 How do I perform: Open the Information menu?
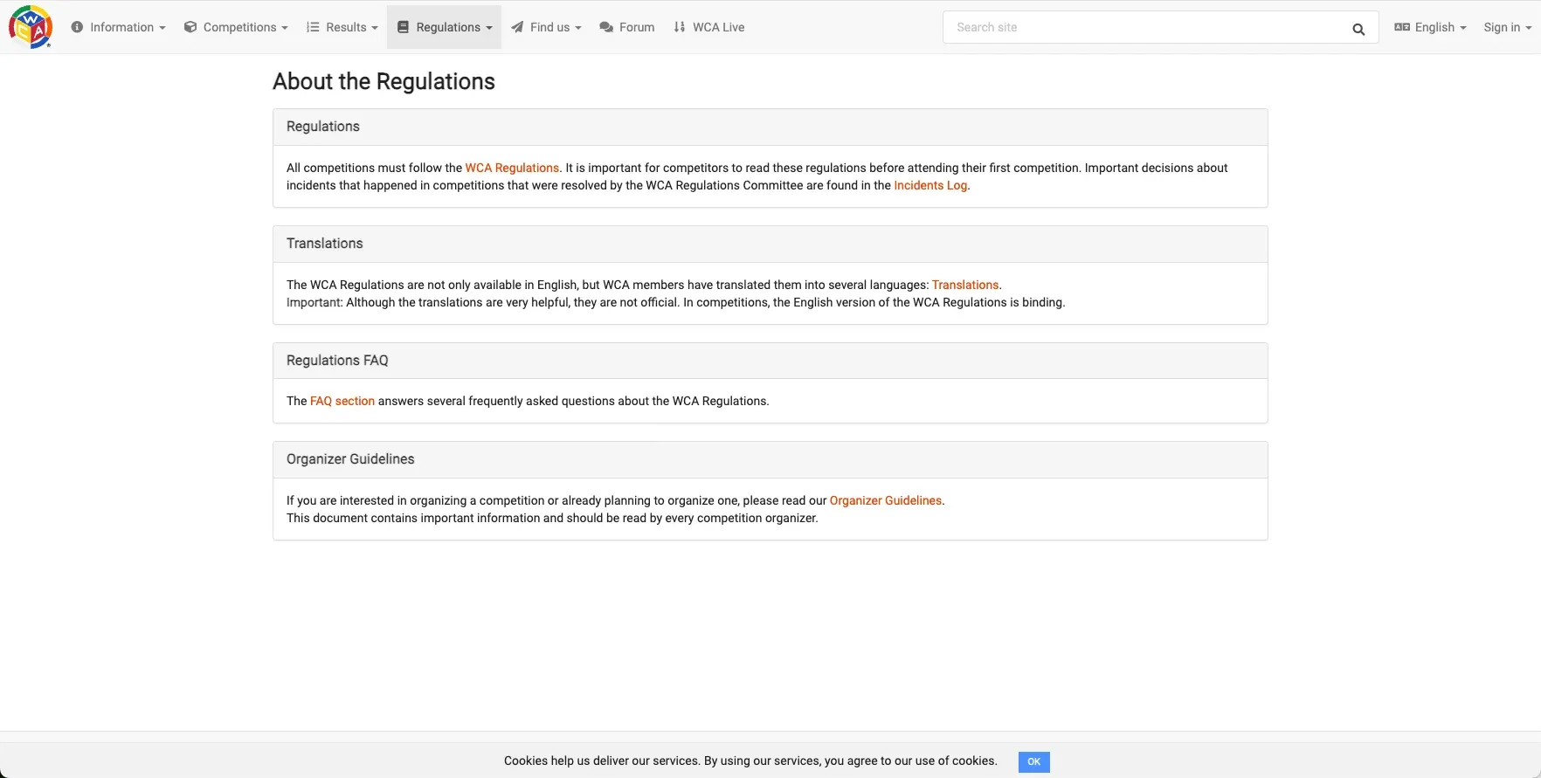coord(118,27)
